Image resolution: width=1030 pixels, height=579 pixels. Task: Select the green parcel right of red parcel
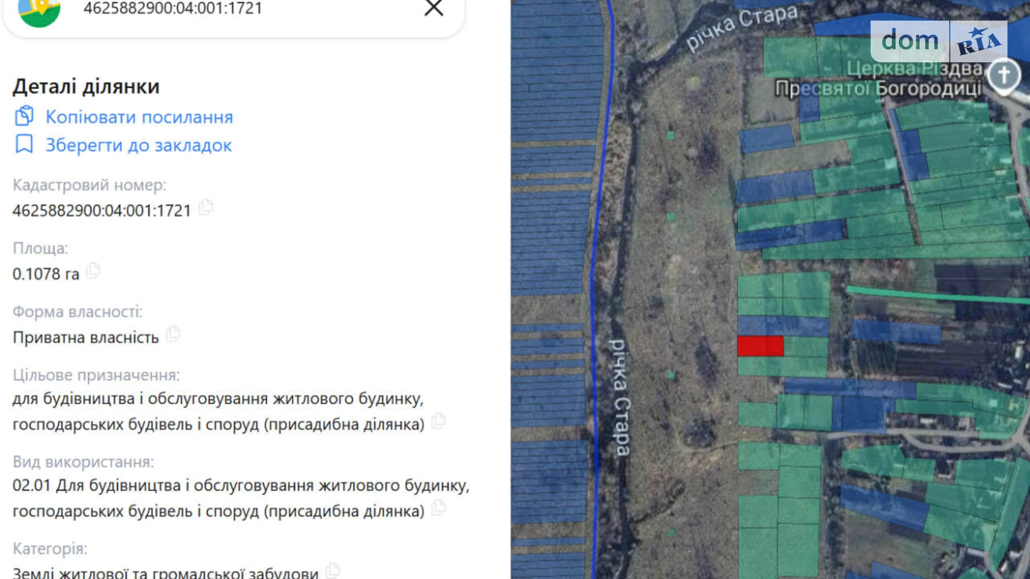click(805, 347)
